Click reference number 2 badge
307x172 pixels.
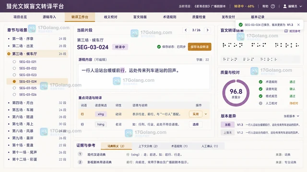point(80,162)
